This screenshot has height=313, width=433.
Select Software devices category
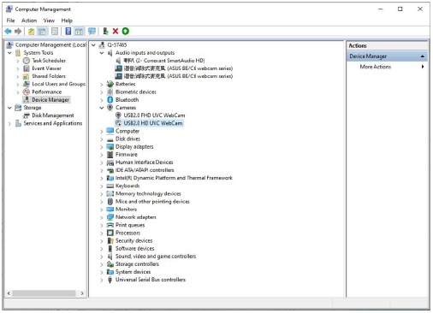[x=134, y=249]
